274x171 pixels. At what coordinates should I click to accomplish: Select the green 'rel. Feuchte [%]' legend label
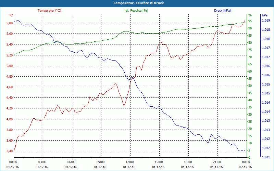coord(136,11)
